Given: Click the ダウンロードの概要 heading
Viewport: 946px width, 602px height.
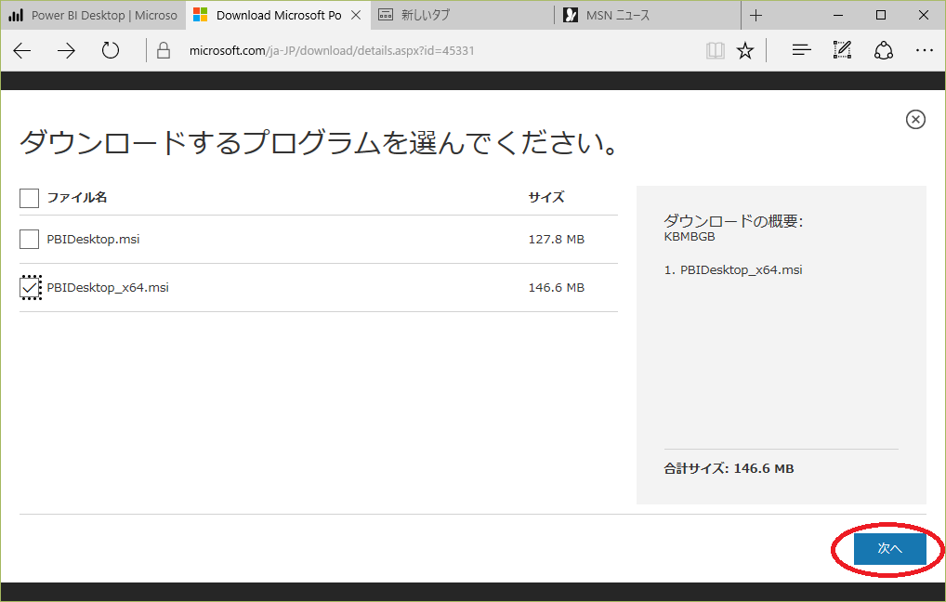Looking at the screenshot, I should pos(733,221).
